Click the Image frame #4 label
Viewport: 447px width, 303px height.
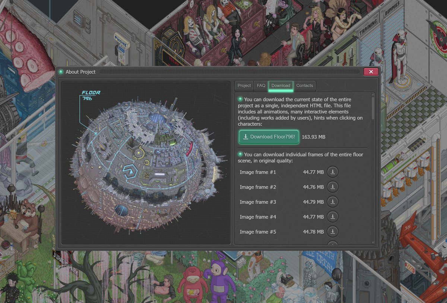258,217
